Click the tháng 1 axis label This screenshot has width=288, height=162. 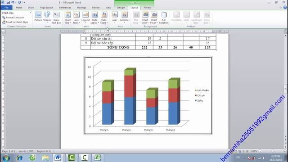(x=104, y=130)
